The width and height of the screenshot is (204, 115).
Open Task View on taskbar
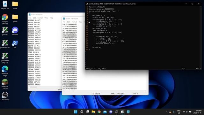(87, 112)
